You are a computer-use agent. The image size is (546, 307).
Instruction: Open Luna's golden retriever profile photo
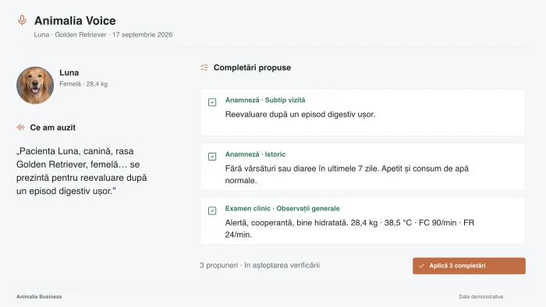point(35,85)
